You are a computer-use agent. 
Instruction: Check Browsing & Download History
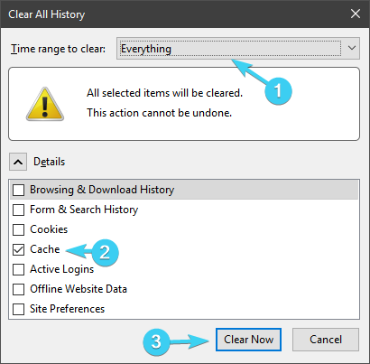point(19,190)
